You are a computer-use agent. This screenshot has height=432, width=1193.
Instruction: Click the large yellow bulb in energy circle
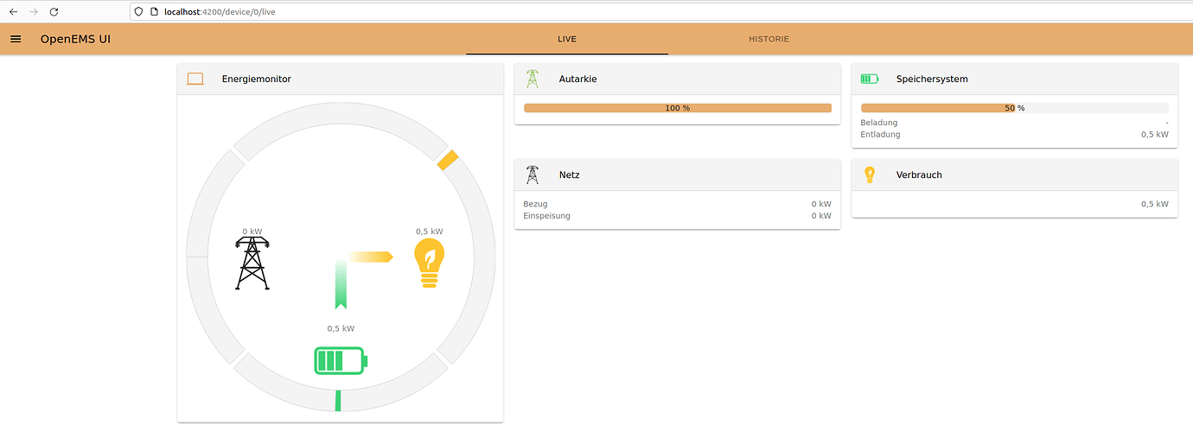click(x=429, y=264)
